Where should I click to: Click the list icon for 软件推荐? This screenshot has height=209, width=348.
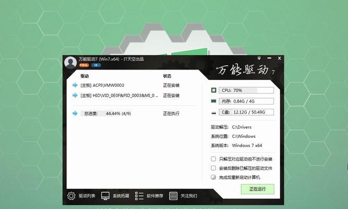pos(139,196)
